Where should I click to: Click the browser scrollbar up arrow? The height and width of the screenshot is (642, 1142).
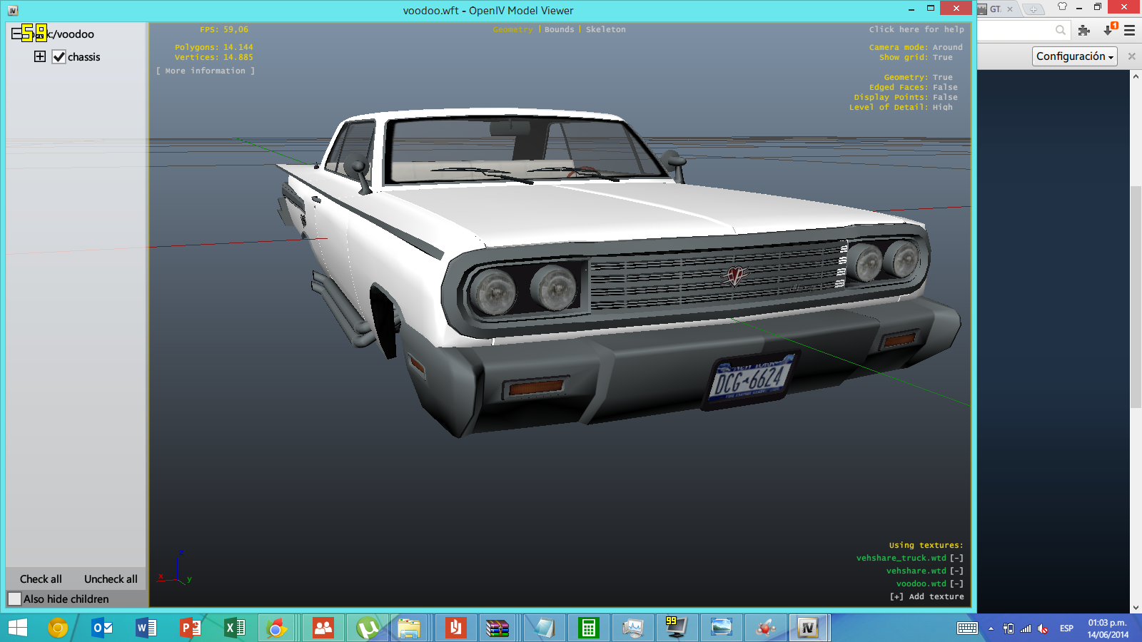point(1136,76)
